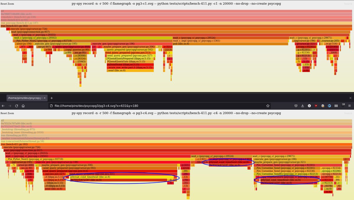Select the main (bench-411.py:65) frame
The width and height of the screenshot is (354, 200).
tap(176, 20)
